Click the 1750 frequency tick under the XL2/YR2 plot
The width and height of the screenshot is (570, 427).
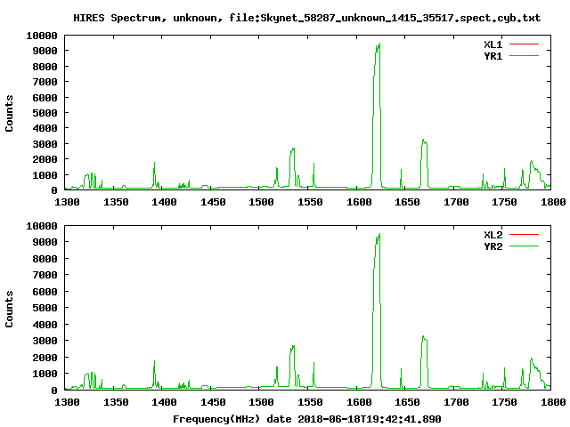(x=504, y=402)
